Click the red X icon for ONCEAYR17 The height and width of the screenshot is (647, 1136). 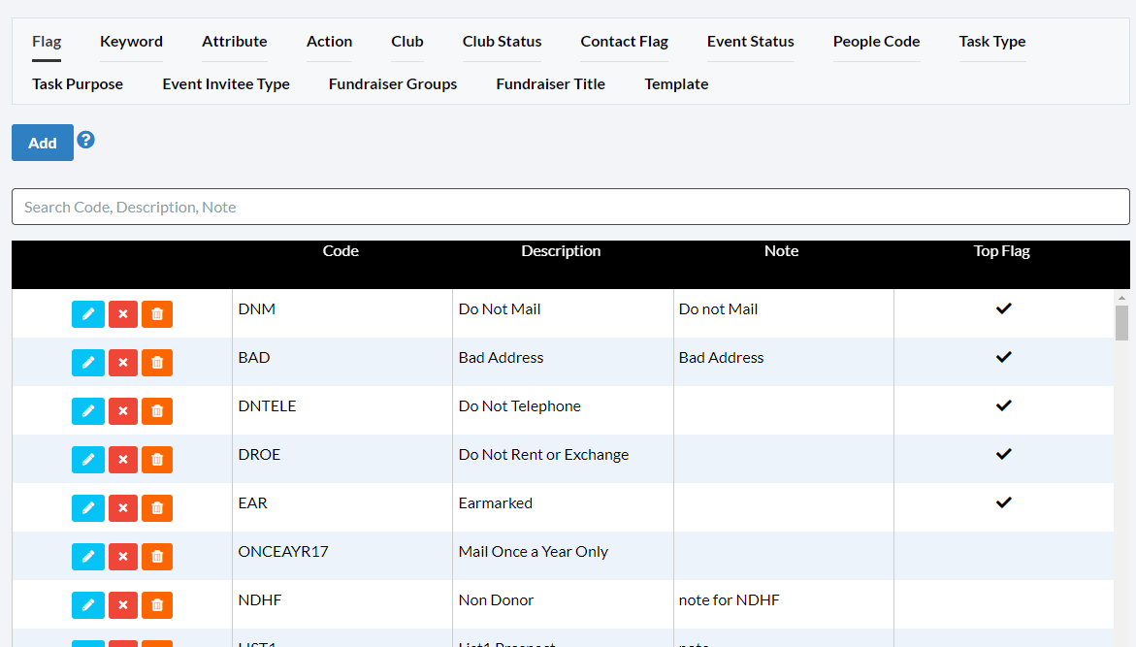click(x=123, y=557)
